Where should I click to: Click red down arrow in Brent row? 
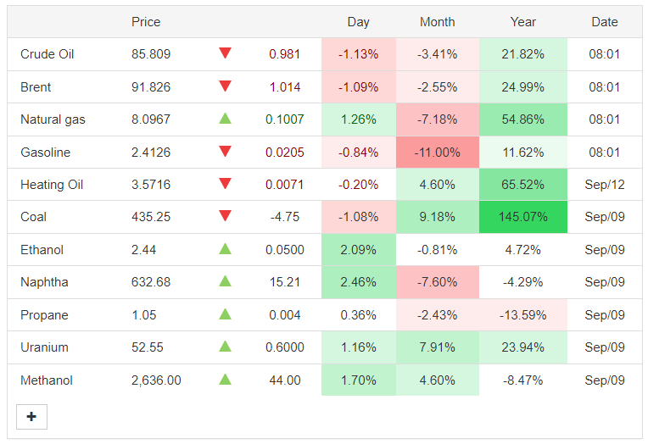(226, 86)
